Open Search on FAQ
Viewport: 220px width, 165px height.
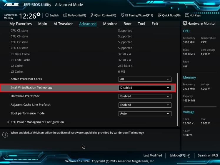pyautogui.click(x=208, y=156)
